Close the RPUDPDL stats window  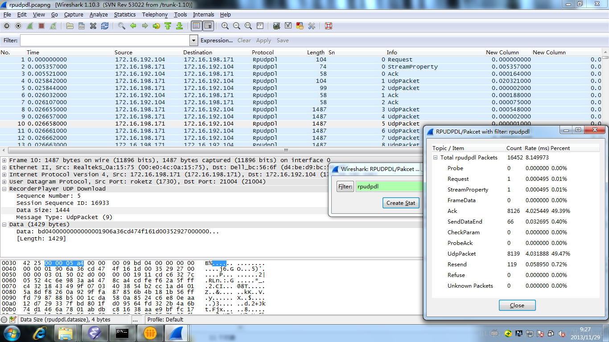tap(517, 305)
